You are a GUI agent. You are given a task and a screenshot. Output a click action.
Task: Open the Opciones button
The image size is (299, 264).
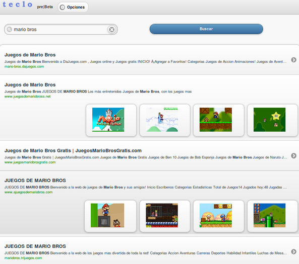(73, 7)
